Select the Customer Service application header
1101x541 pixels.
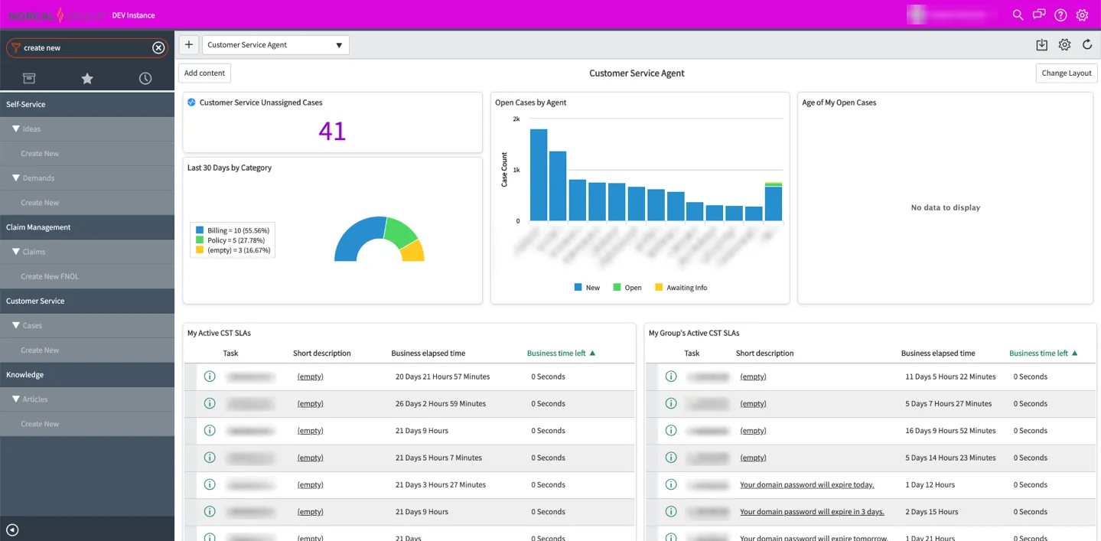[x=87, y=301]
